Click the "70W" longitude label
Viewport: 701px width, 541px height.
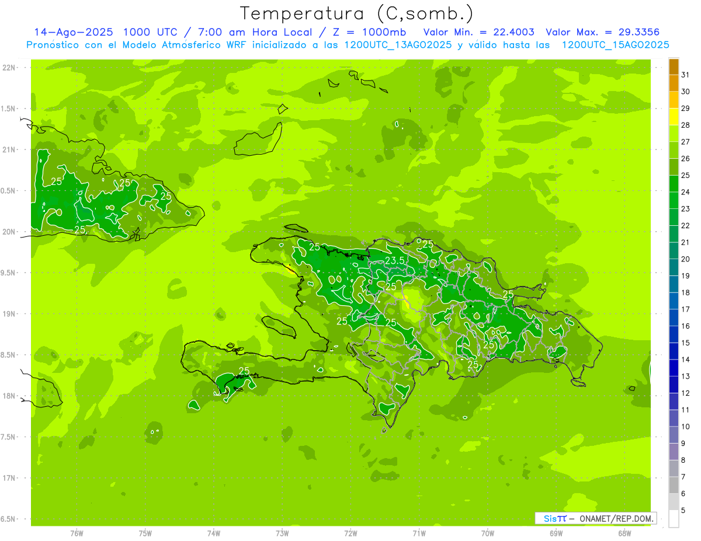click(x=488, y=533)
